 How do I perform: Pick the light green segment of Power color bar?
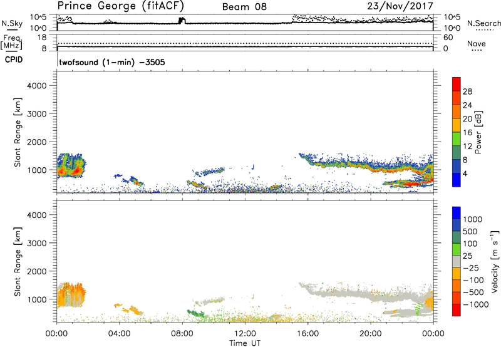(x=457, y=139)
